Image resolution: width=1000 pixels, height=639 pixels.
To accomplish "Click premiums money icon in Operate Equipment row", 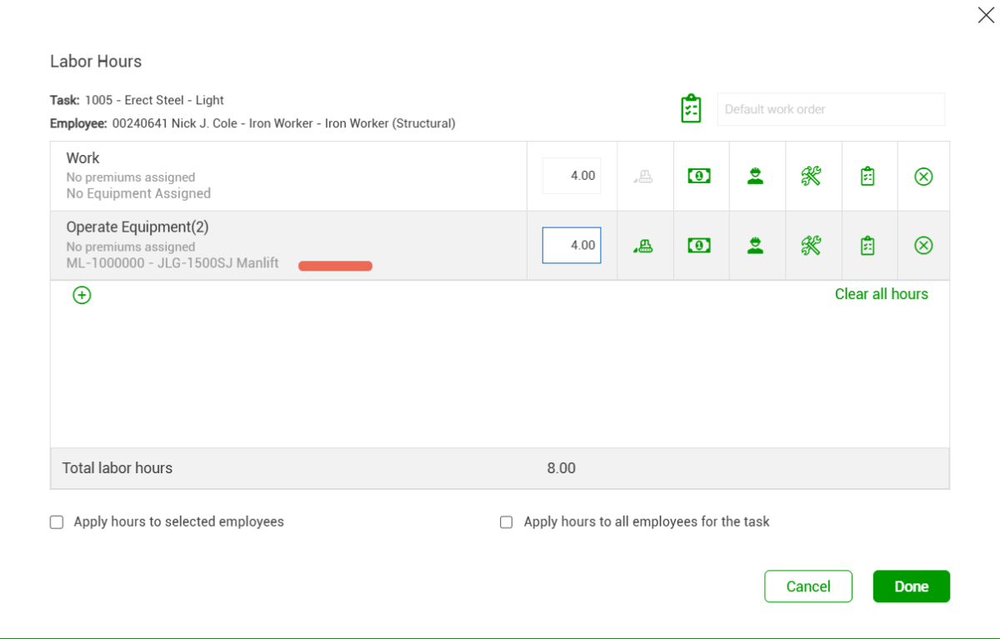I will click(x=699, y=246).
